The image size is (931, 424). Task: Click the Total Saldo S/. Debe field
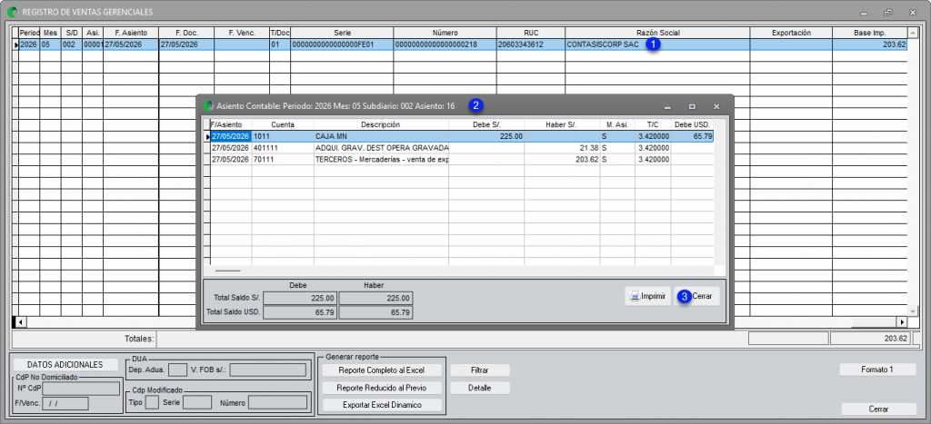click(300, 299)
